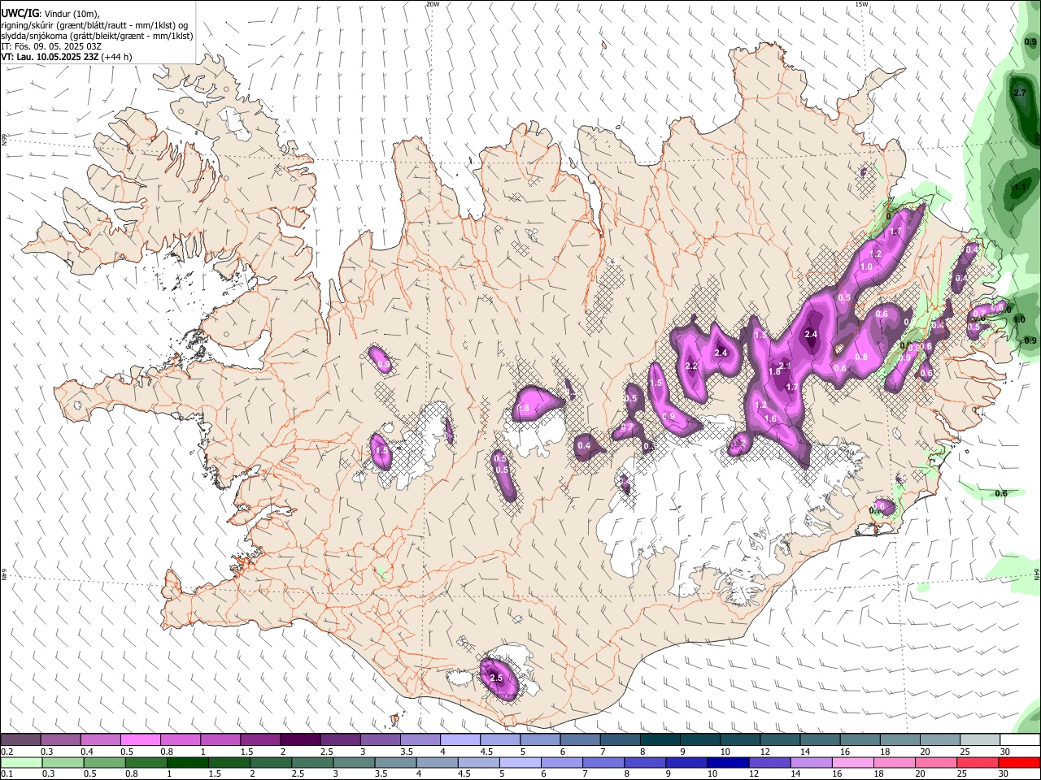Viewport: 1041px width, 780px height.
Task: Click the 0.2 label of the snow scale
Action: (x=7, y=752)
